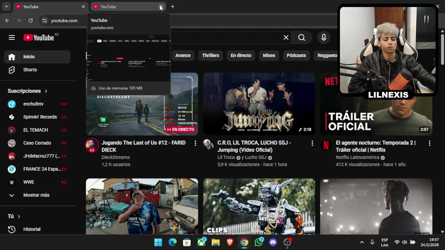Open options menu for Jumping video
The width and height of the screenshot is (445, 250).
312,143
